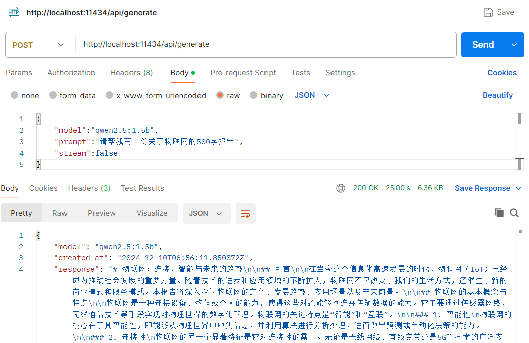Click the 6.36 KB response size
529x343 pixels.
click(430, 188)
